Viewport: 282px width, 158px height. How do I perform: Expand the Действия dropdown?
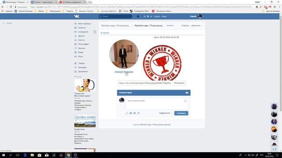197,25
